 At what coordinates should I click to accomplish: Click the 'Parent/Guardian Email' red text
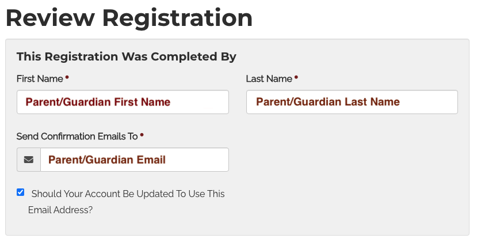(x=107, y=160)
